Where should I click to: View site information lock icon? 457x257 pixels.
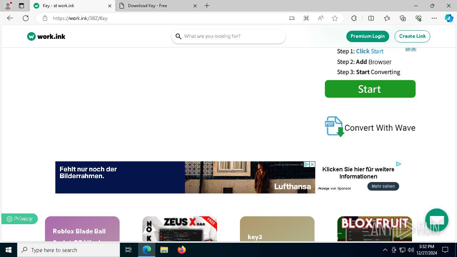[45, 18]
